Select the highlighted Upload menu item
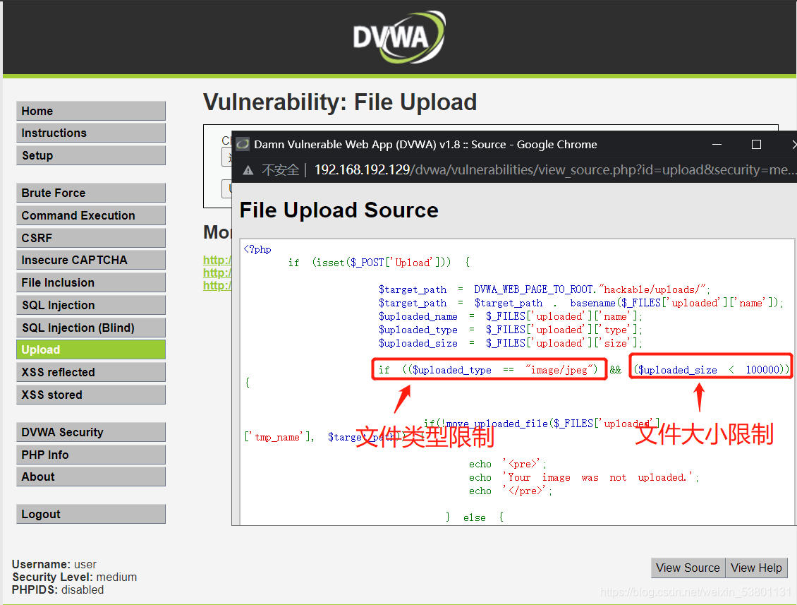This screenshot has width=797, height=605. 91,349
